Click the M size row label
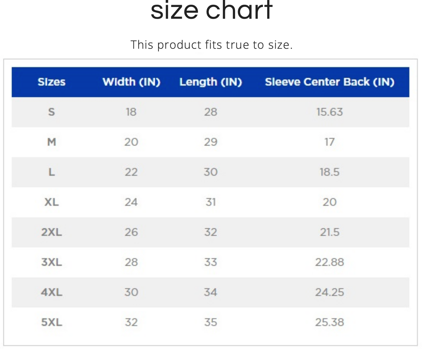The width and height of the screenshot is (422, 362). click(x=52, y=142)
